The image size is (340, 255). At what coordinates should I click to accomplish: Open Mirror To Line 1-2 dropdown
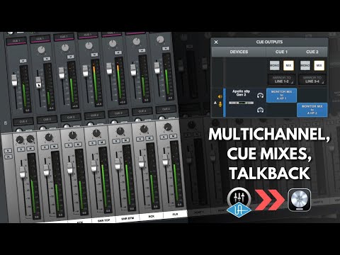tap(281, 79)
